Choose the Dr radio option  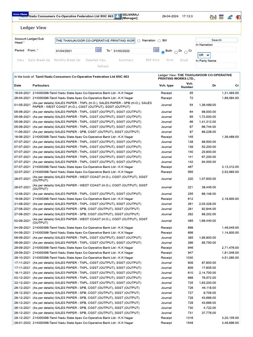(x=176, y=52)
